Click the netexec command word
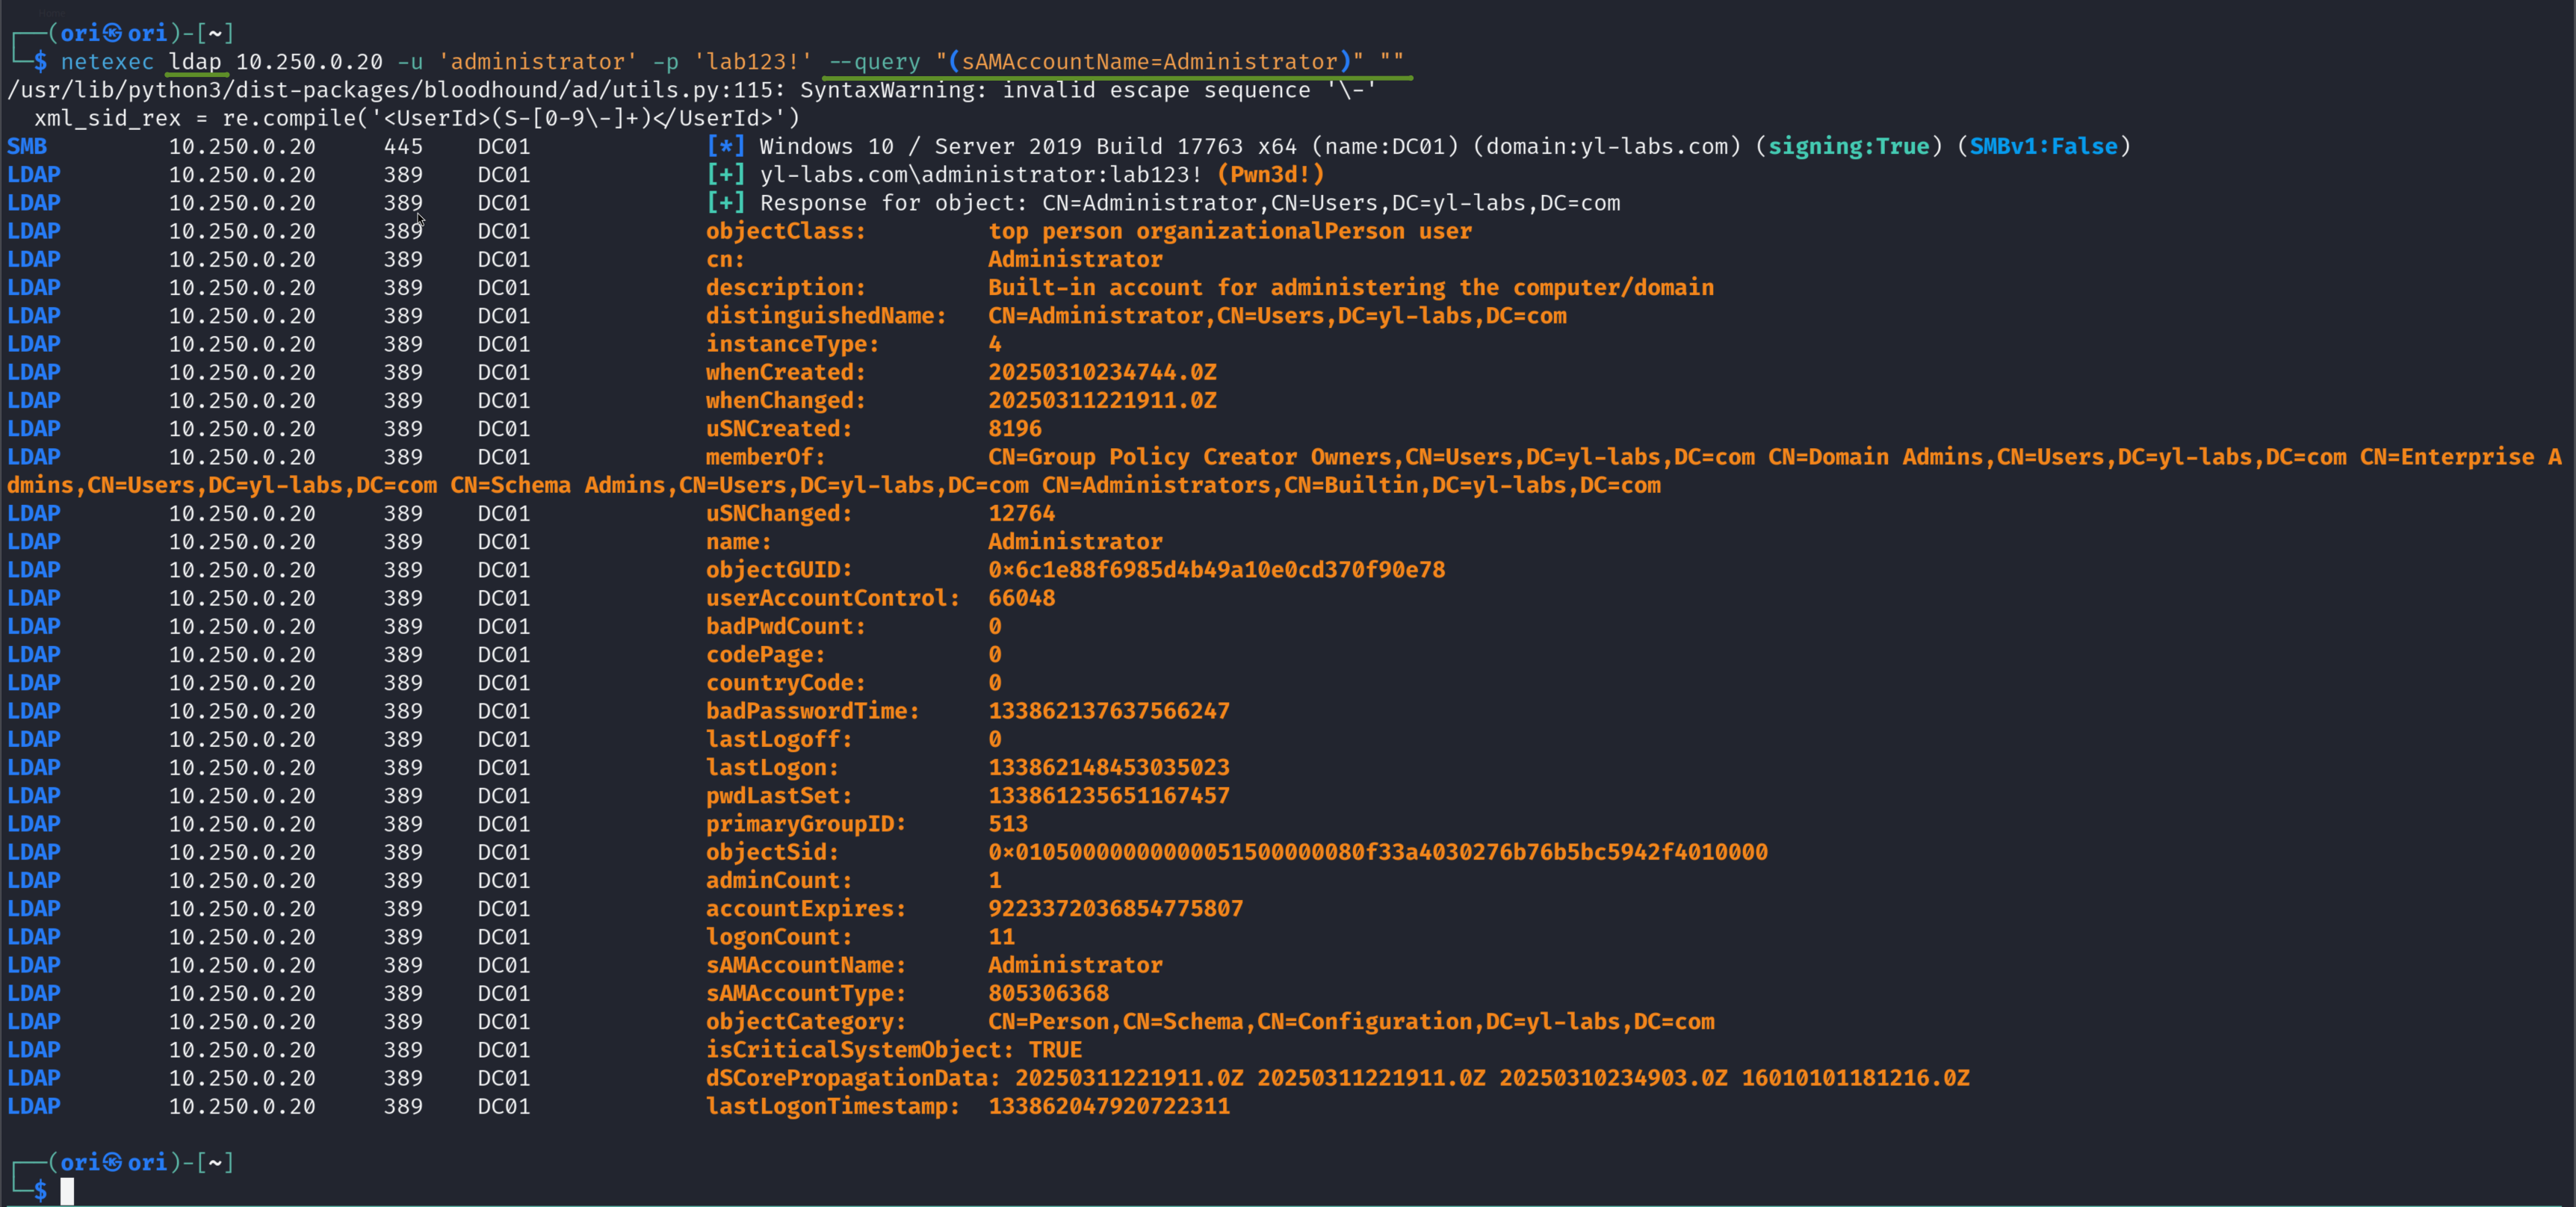 point(107,62)
